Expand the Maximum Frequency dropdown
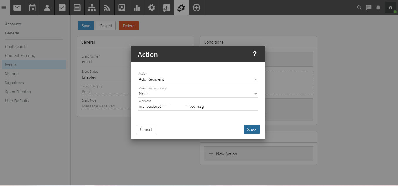The width and height of the screenshot is (398, 186). pos(198,94)
